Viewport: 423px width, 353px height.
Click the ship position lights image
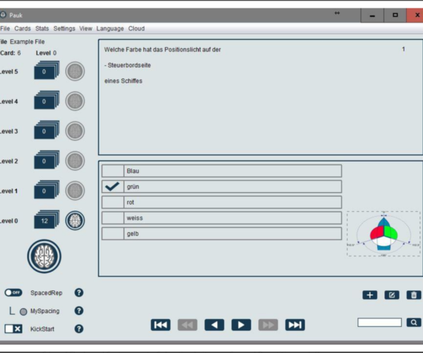384,234
